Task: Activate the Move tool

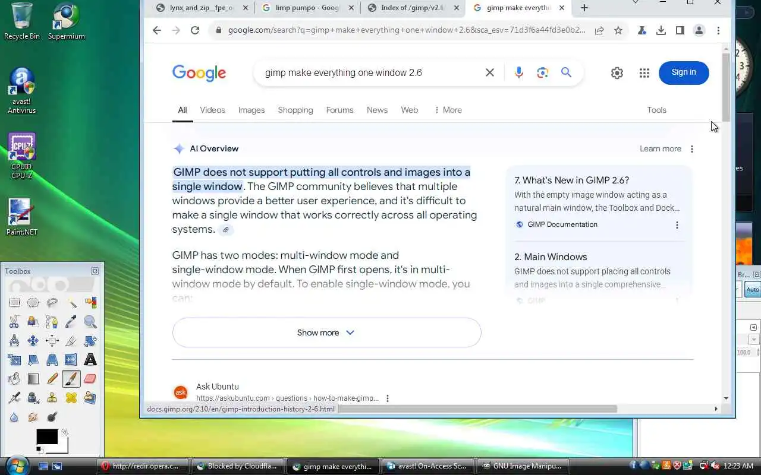Action: point(33,341)
